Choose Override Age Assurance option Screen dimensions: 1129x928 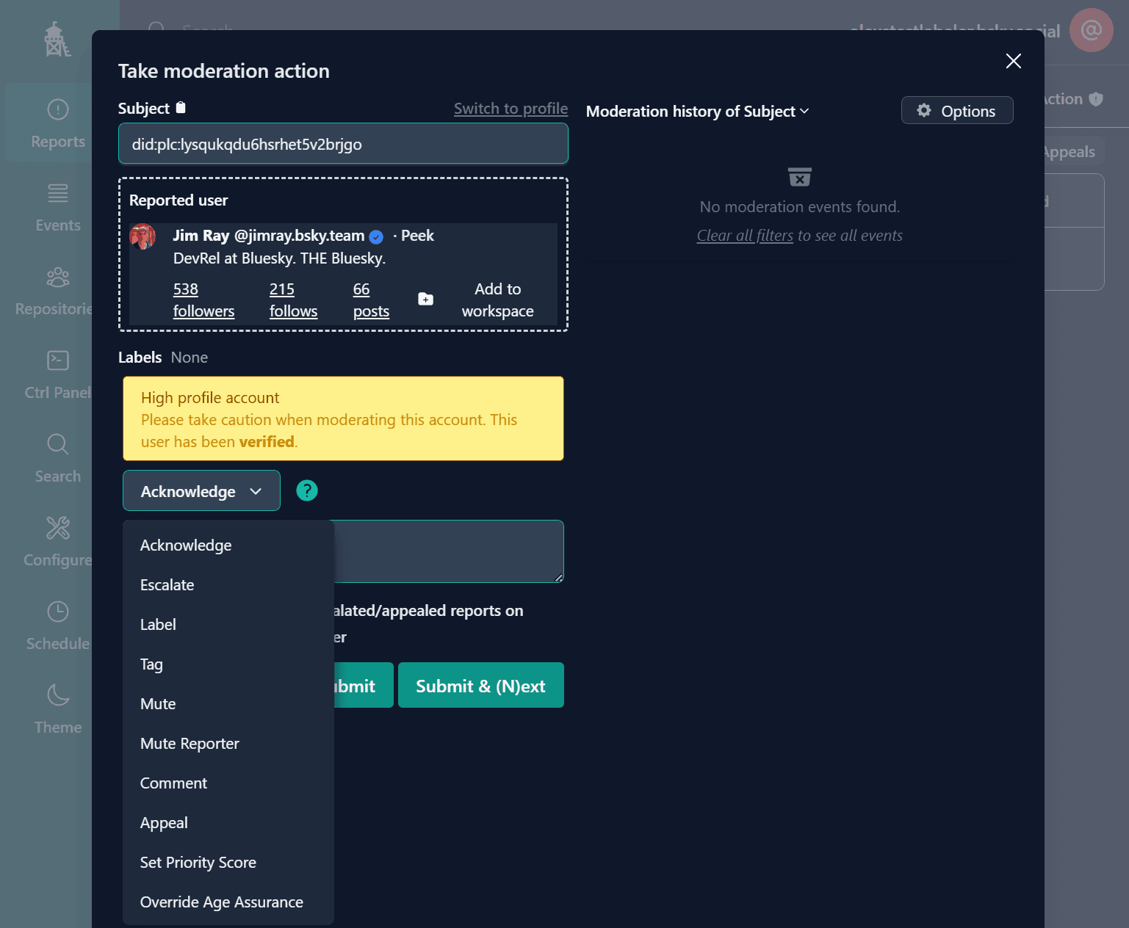tap(222, 902)
